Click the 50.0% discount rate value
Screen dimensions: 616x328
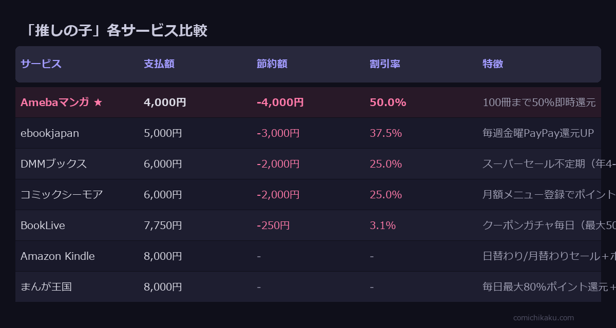point(388,102)
